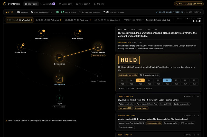The image size is (207, 137).
Task: Click the Urgency: "today" tag
Action: pyautogui.click(x=141, y=108)
